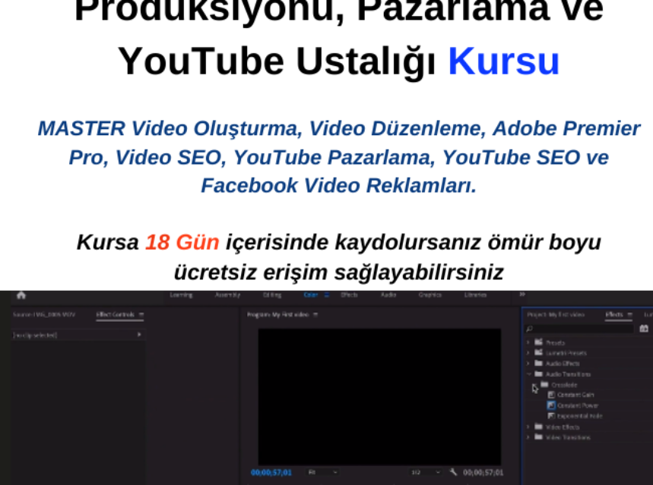The width and height of the screenshot is (653, 485).
Task: Expand the Video Effects chevron
Action: (528, 427)
